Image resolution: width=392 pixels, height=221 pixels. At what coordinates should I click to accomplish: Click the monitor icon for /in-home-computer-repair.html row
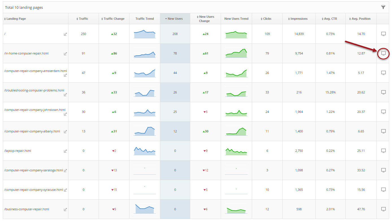[x=383, y=53]
